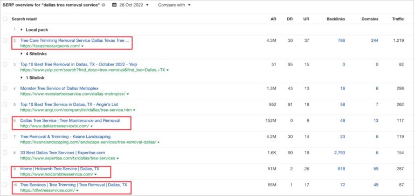This screenshot has height=196, width=414.
Task: Open the Top 10 Best Tree Removal Yelp title
Action: [79, 64]
